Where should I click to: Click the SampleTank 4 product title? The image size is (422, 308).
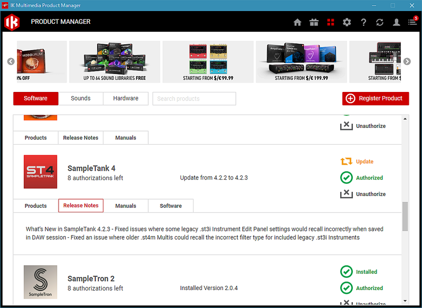91,169
